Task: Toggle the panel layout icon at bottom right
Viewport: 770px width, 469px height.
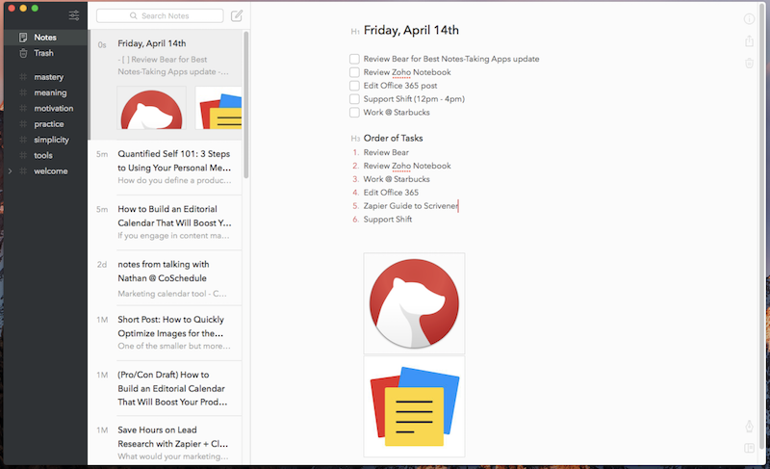Action: pos(750,448)
